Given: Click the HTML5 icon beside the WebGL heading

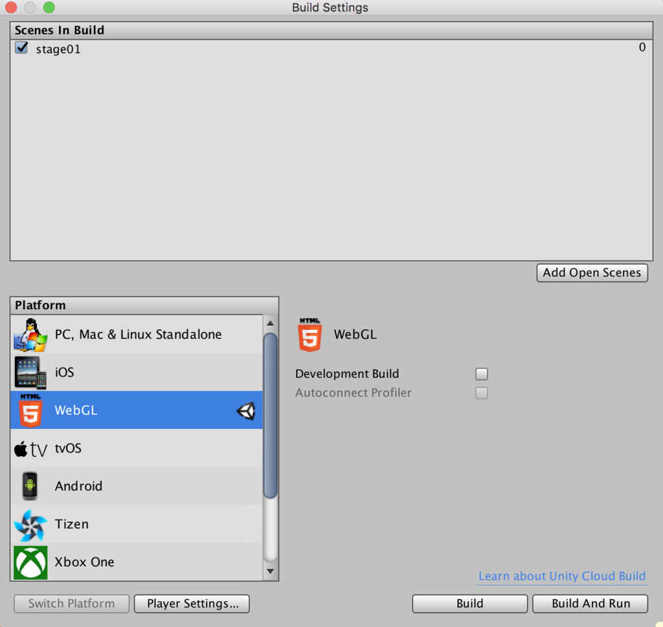Looking at the screenshot, I should click(x=310, y=335).
